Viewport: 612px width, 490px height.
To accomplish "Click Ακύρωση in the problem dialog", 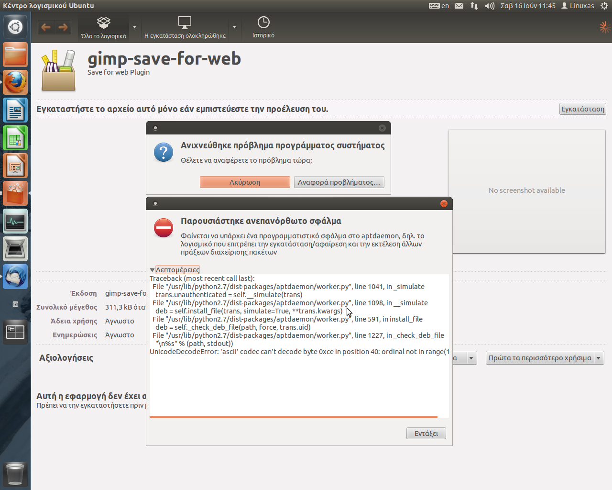I will [x=245, y=182].
